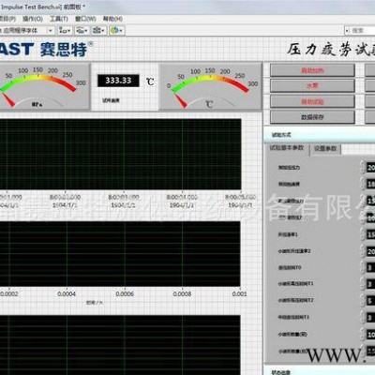This screenshot has width=375, height=375.
Task: Switch to the 设置参数 tab
Action: [325, 149]
